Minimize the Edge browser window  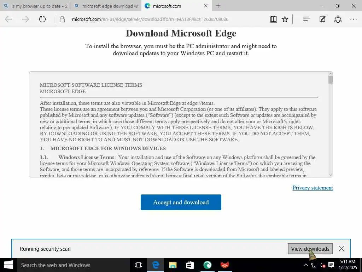[321, 6]
